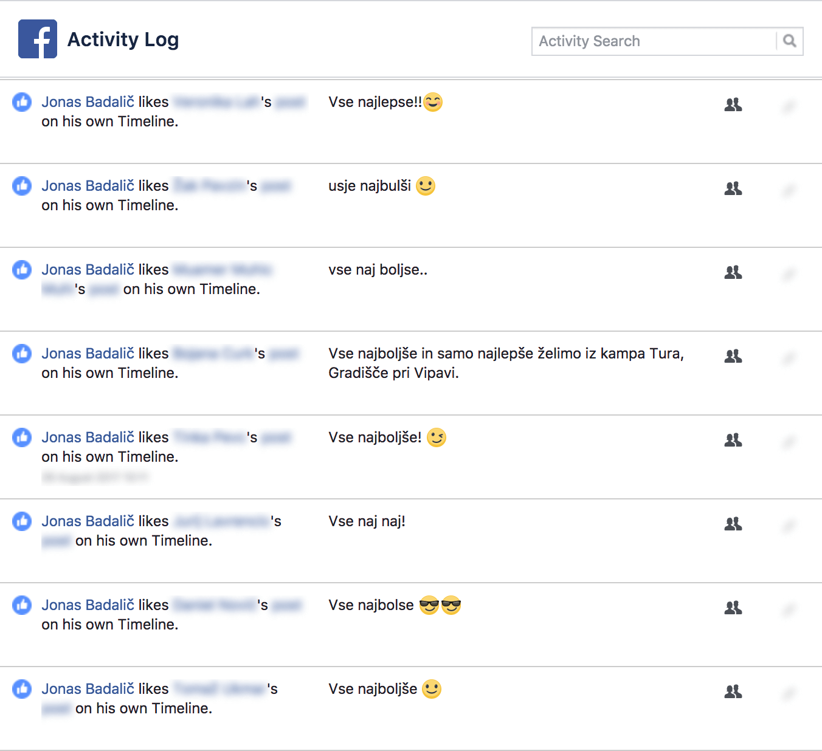Open Jonas Badalič link in 'Vse najbolse' row
The image size is (822, 751).
88,605
